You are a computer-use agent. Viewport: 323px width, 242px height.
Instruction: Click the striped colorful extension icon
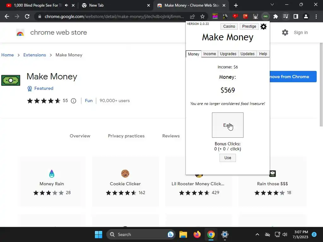pos(215,16)
